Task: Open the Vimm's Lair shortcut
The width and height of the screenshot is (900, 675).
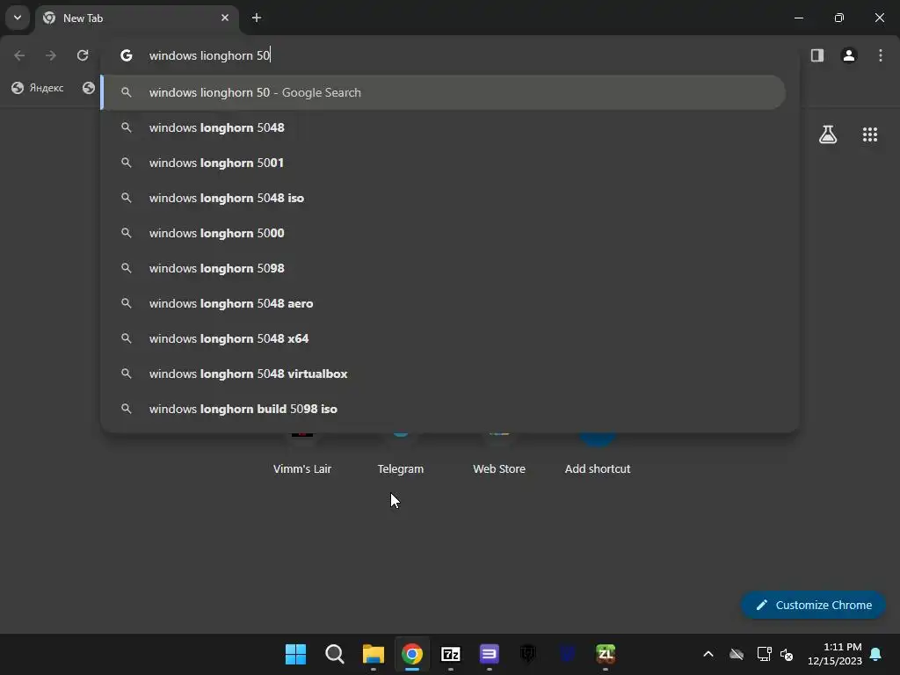Action: tap(302, 454)
